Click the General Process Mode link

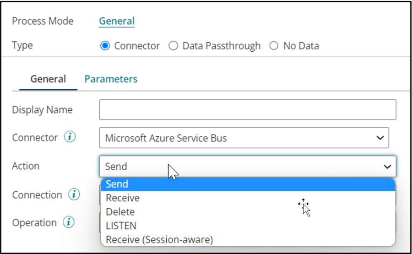coord(117,21)
